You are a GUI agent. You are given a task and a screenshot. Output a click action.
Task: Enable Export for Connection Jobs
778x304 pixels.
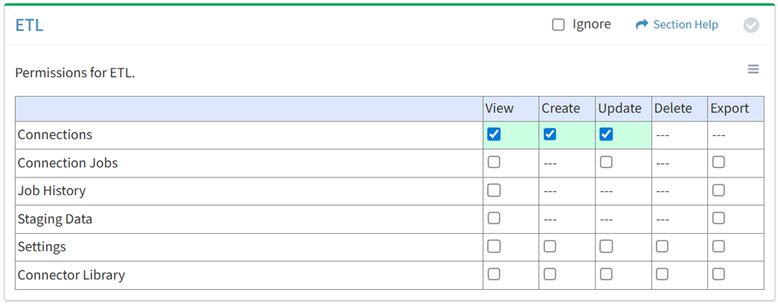coord(719,162)
